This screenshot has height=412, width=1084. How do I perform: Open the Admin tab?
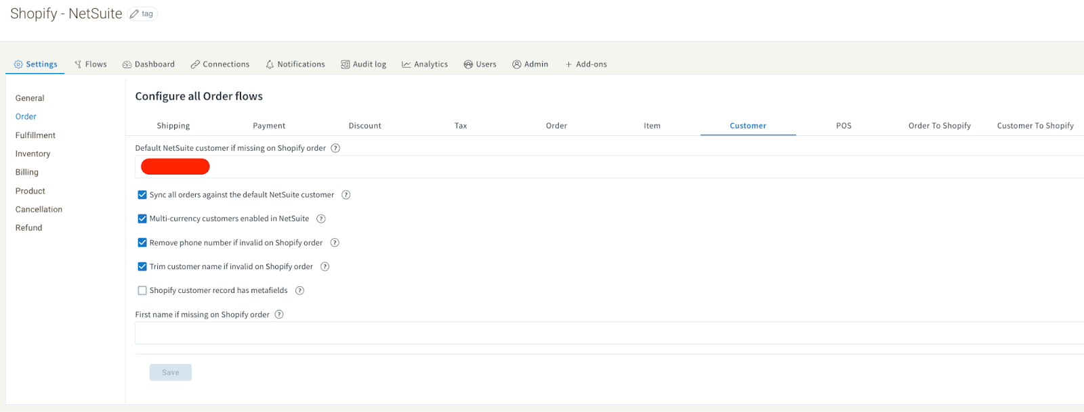(x=530, y=64)
